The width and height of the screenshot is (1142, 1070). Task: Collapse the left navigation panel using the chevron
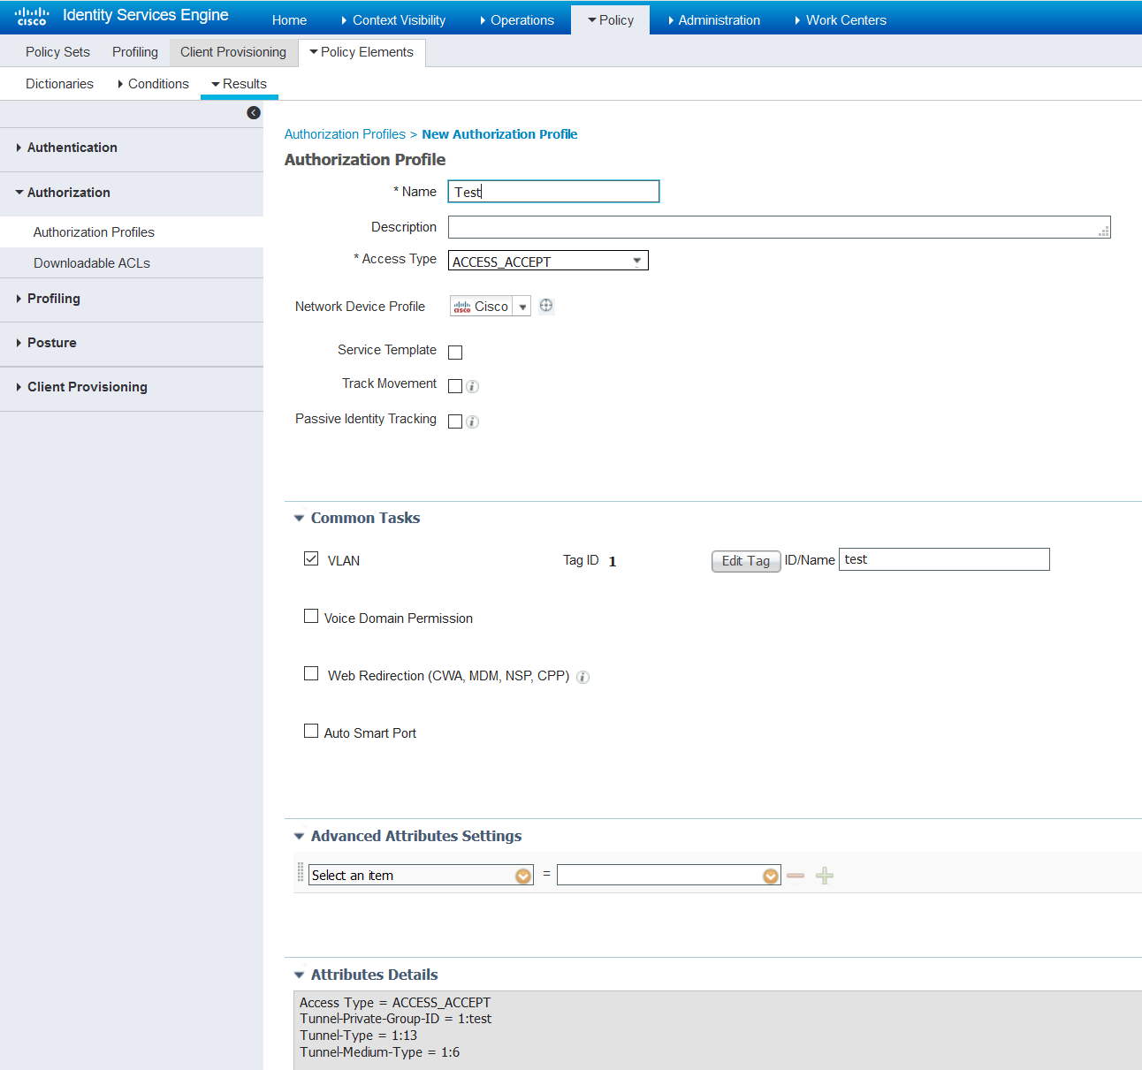pyautogui.click(x=254, y=113)
